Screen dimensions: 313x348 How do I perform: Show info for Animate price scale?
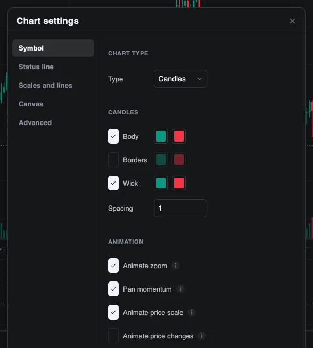pyautogui.click(x=192, y=312)
